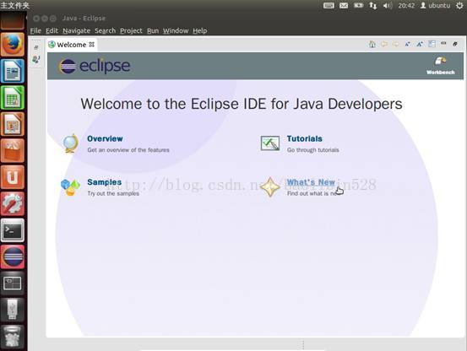
Task: Open LibreOffice Writer from the launcher
Action: (x=12, y=71)
